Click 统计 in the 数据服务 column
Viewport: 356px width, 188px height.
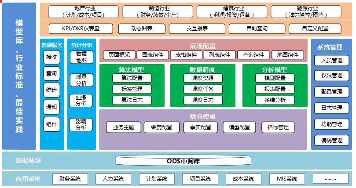point(51,90)
